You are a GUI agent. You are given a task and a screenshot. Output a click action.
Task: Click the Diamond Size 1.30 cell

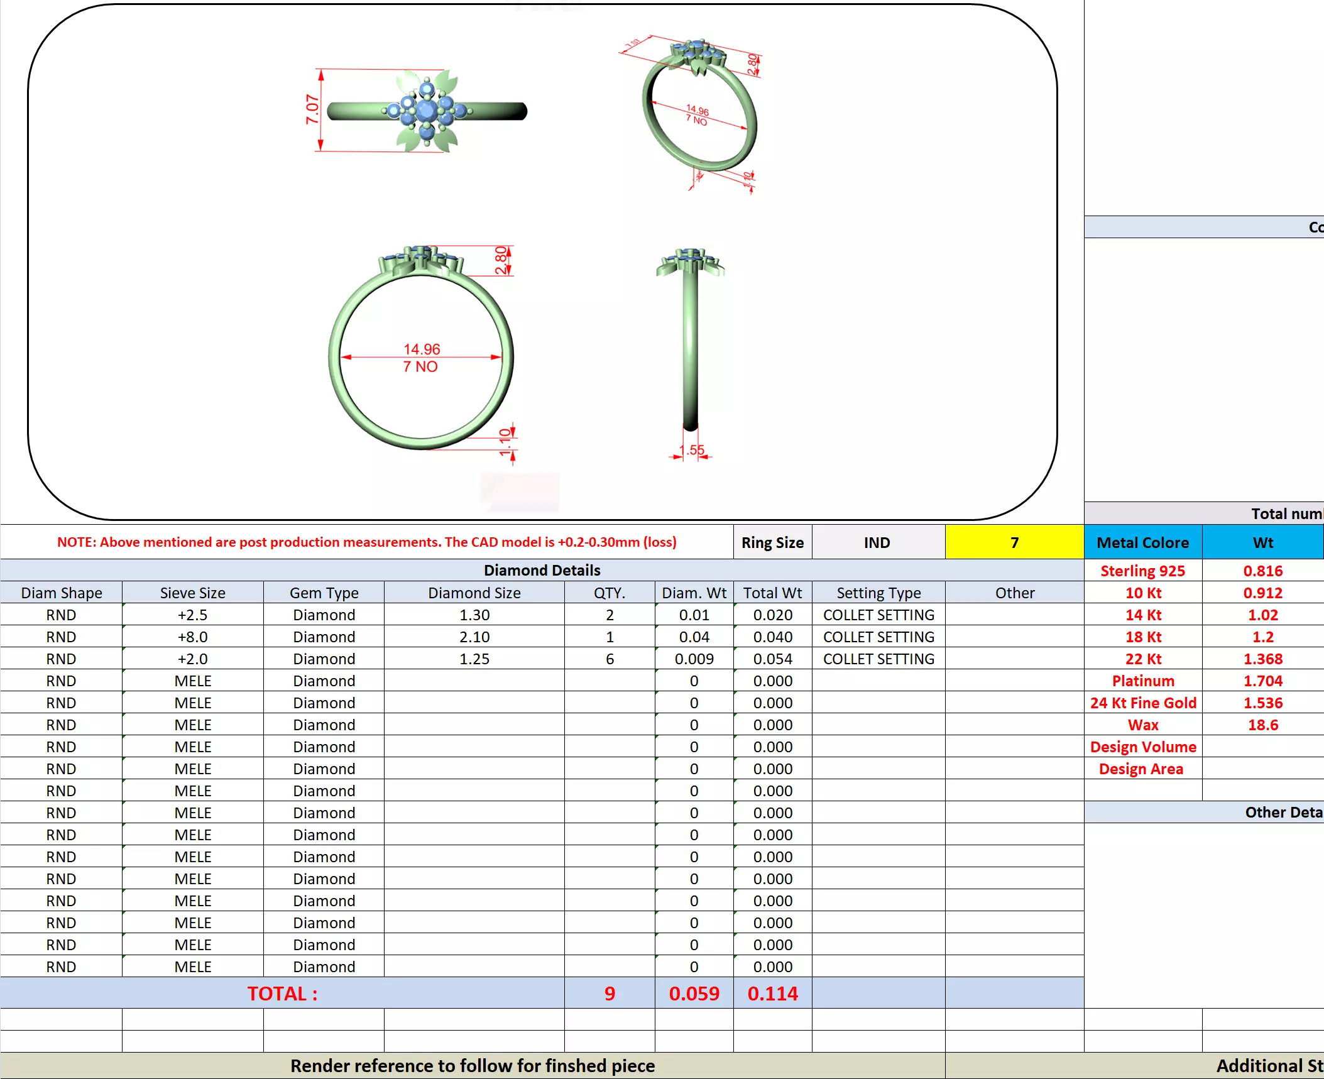(474, 615)
